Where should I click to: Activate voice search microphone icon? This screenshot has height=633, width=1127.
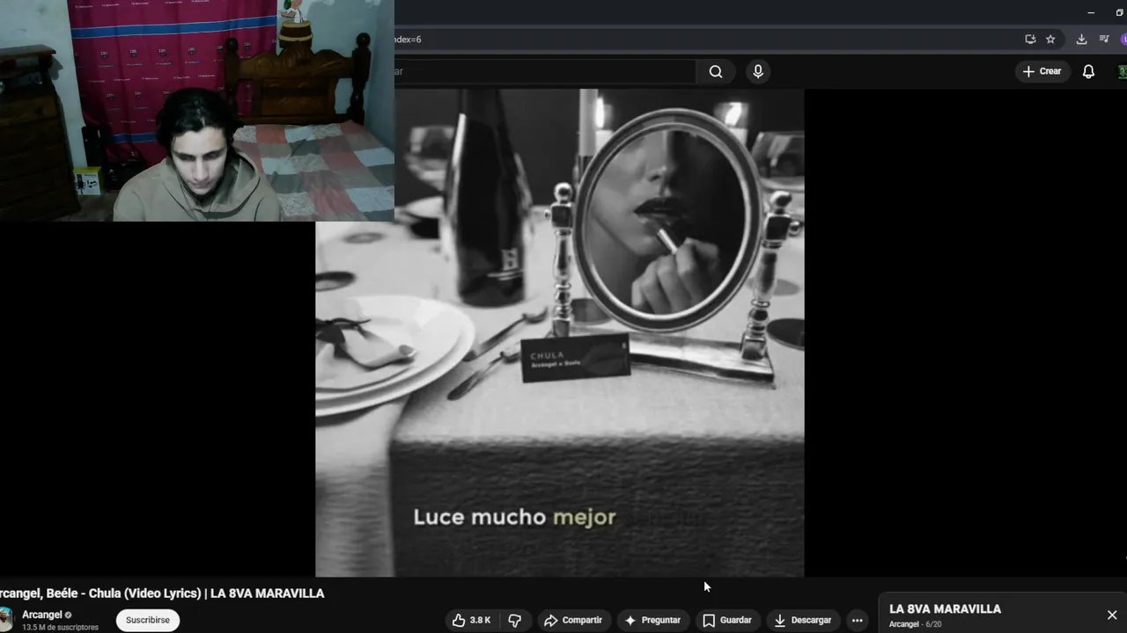(x=758, y=72)
